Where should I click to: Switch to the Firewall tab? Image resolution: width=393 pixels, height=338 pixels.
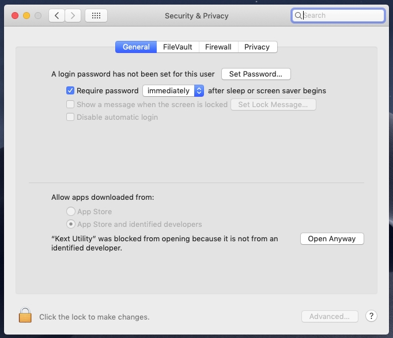tap(218, 47)
